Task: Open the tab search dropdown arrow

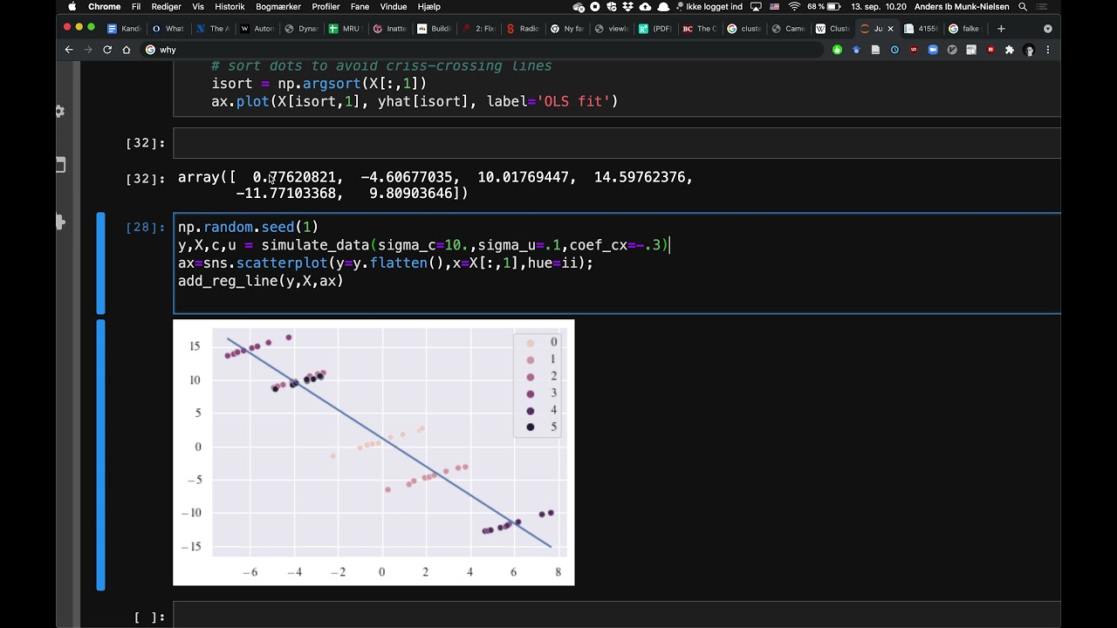Action: pos(1048,29)
